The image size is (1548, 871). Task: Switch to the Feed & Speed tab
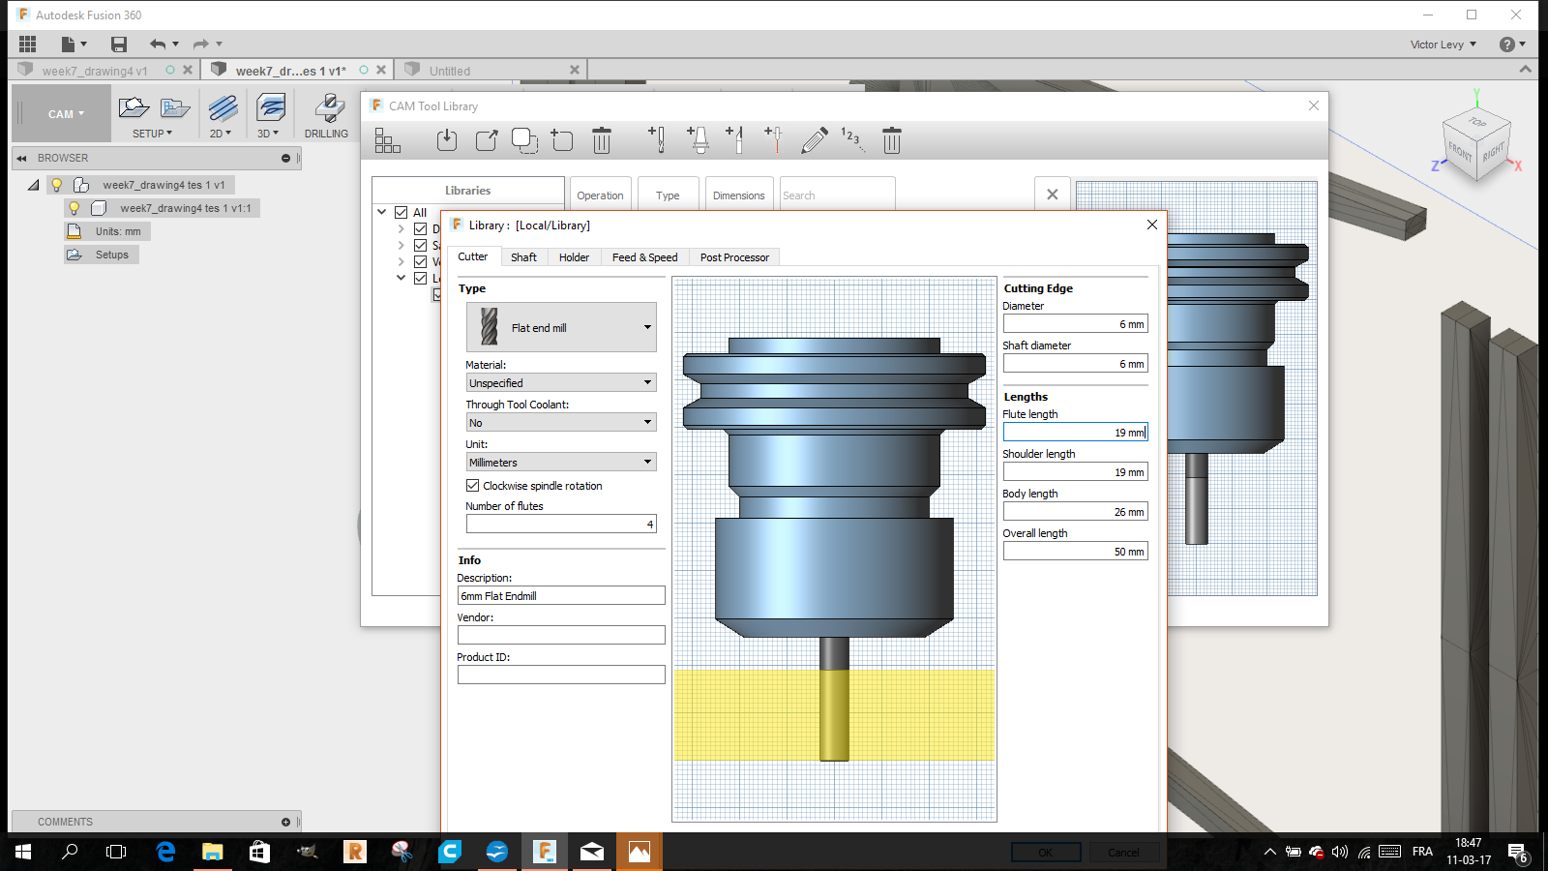644,257
